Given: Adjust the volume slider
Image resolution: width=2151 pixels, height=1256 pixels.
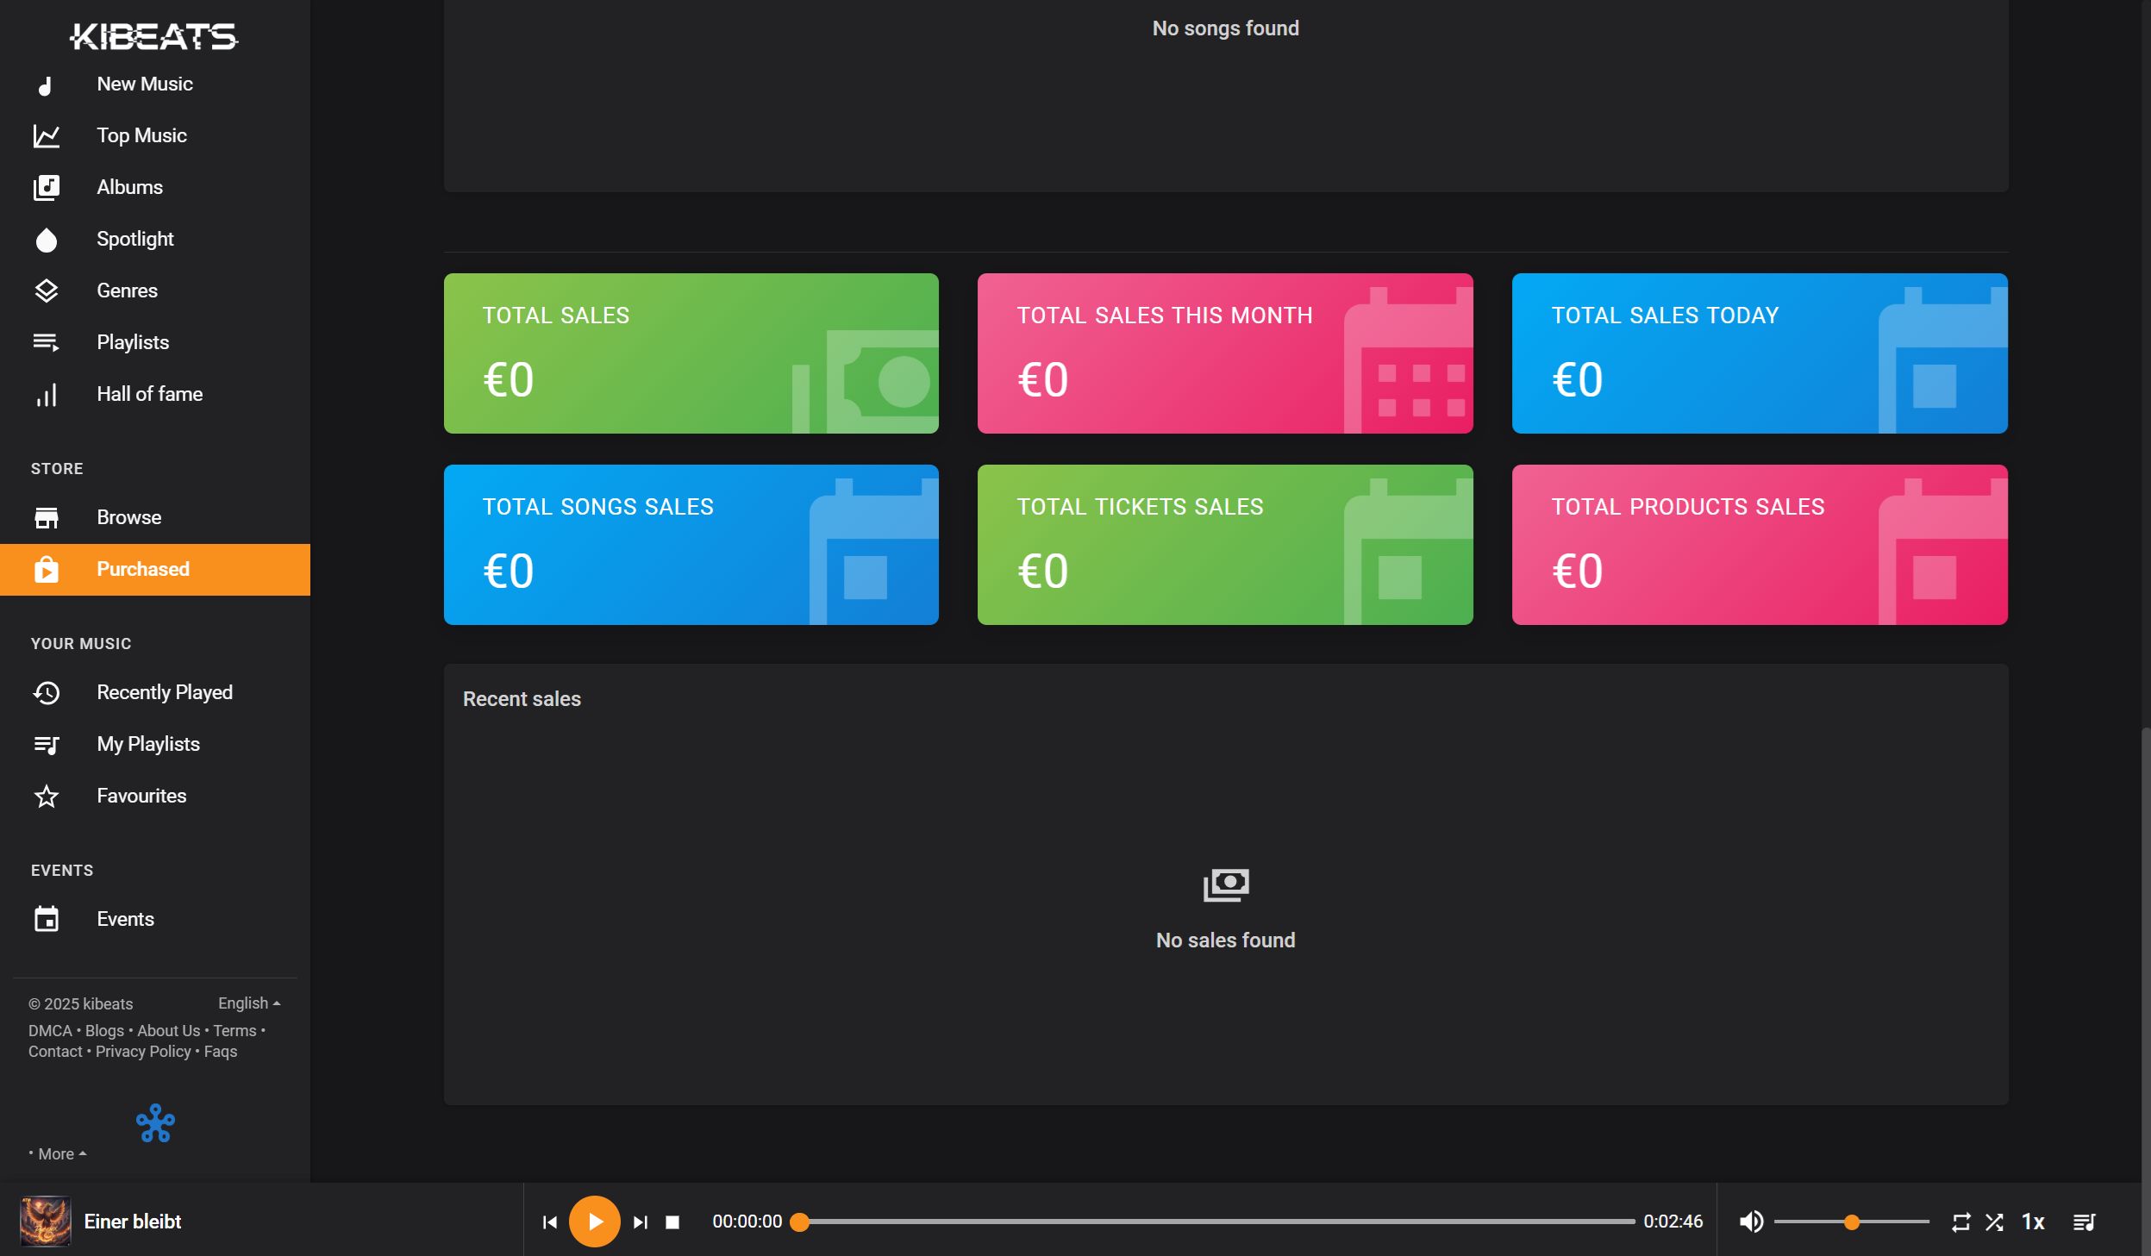Looking at the screenshot, I should (x=1851, y=1222).
